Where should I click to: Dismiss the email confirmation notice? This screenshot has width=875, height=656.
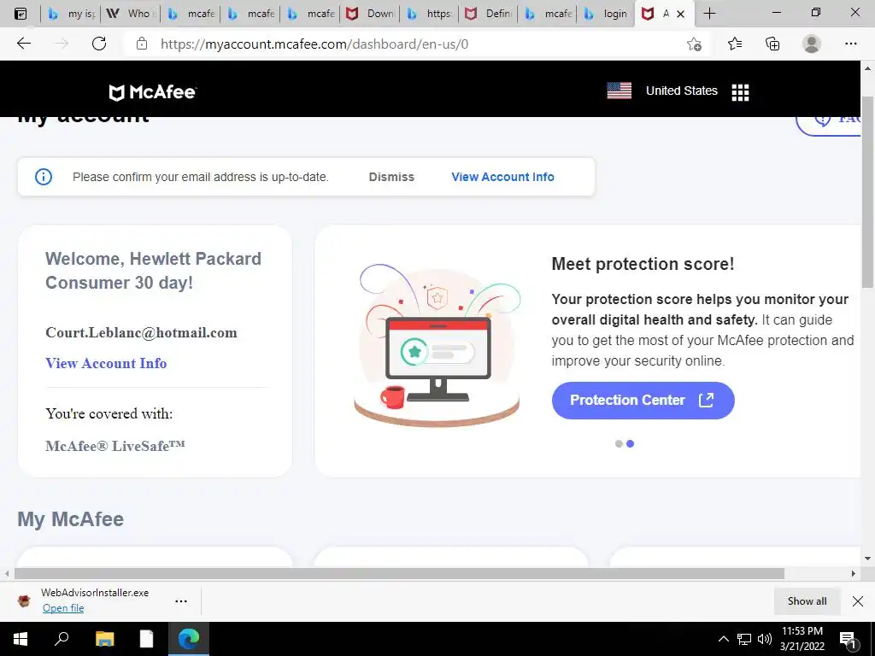[x=391, y=177]
